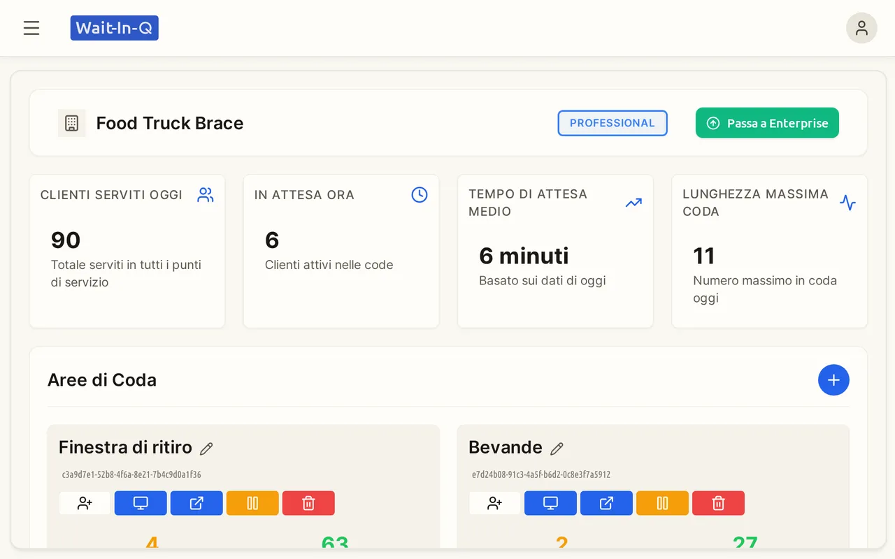The height and width of the screenshot is (559, 895).
Task: Click the value 6 in In Attesa Ora
Action: [272, 240]
